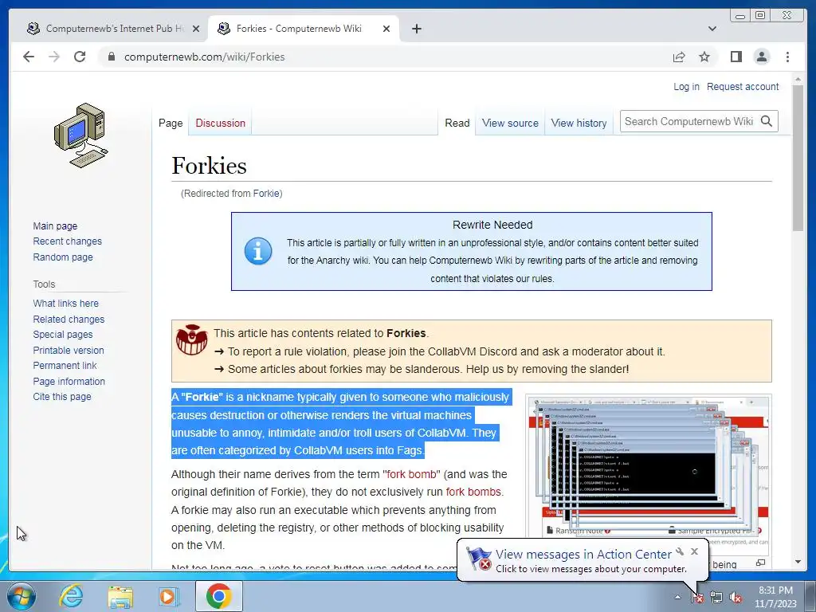816x612 pixels.
Task: View site lock info in address bar
Action: pyautogui.click(x=111, y=57)
